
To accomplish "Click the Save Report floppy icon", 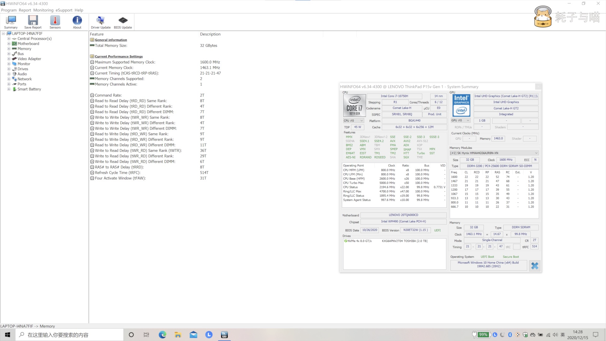I will pos(33,22).
